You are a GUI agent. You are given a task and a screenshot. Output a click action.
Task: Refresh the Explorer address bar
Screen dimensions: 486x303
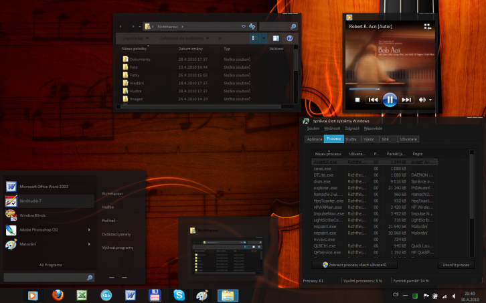(252, 26)
